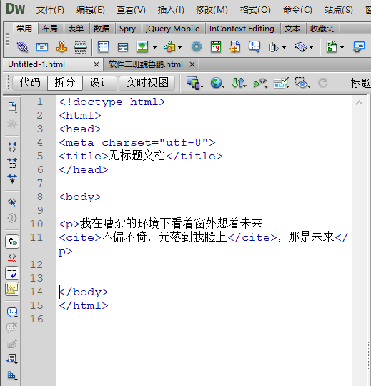The image size is (371, 386).
Task: Switch to the 数据 insert tab
Action: pyautogui.click(x=102, y=29)
